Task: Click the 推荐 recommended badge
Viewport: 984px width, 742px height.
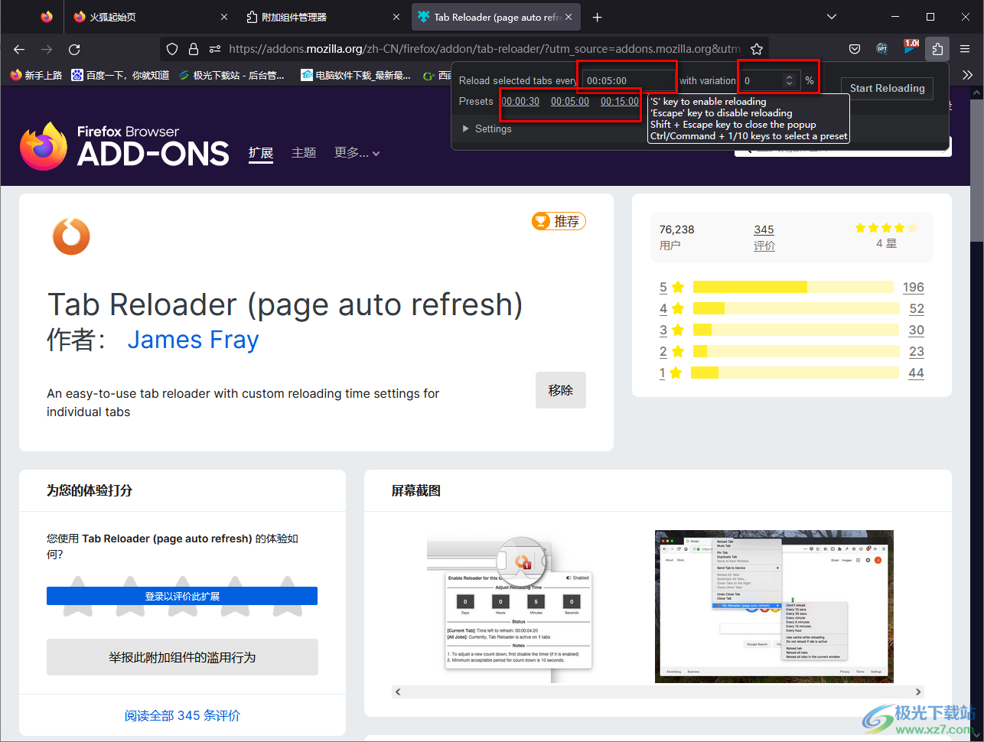Action: click(x=559, y=221)
